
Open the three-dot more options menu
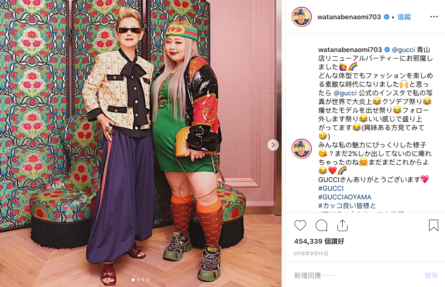point(434,17)
